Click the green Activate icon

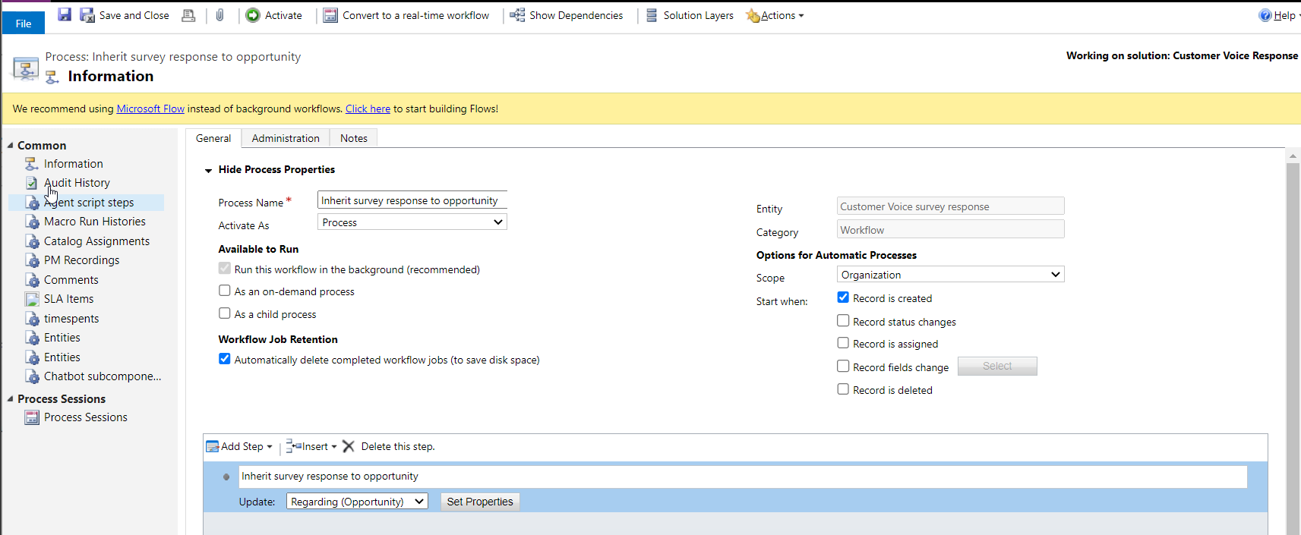pyautogui.click(x=253, y=14)
